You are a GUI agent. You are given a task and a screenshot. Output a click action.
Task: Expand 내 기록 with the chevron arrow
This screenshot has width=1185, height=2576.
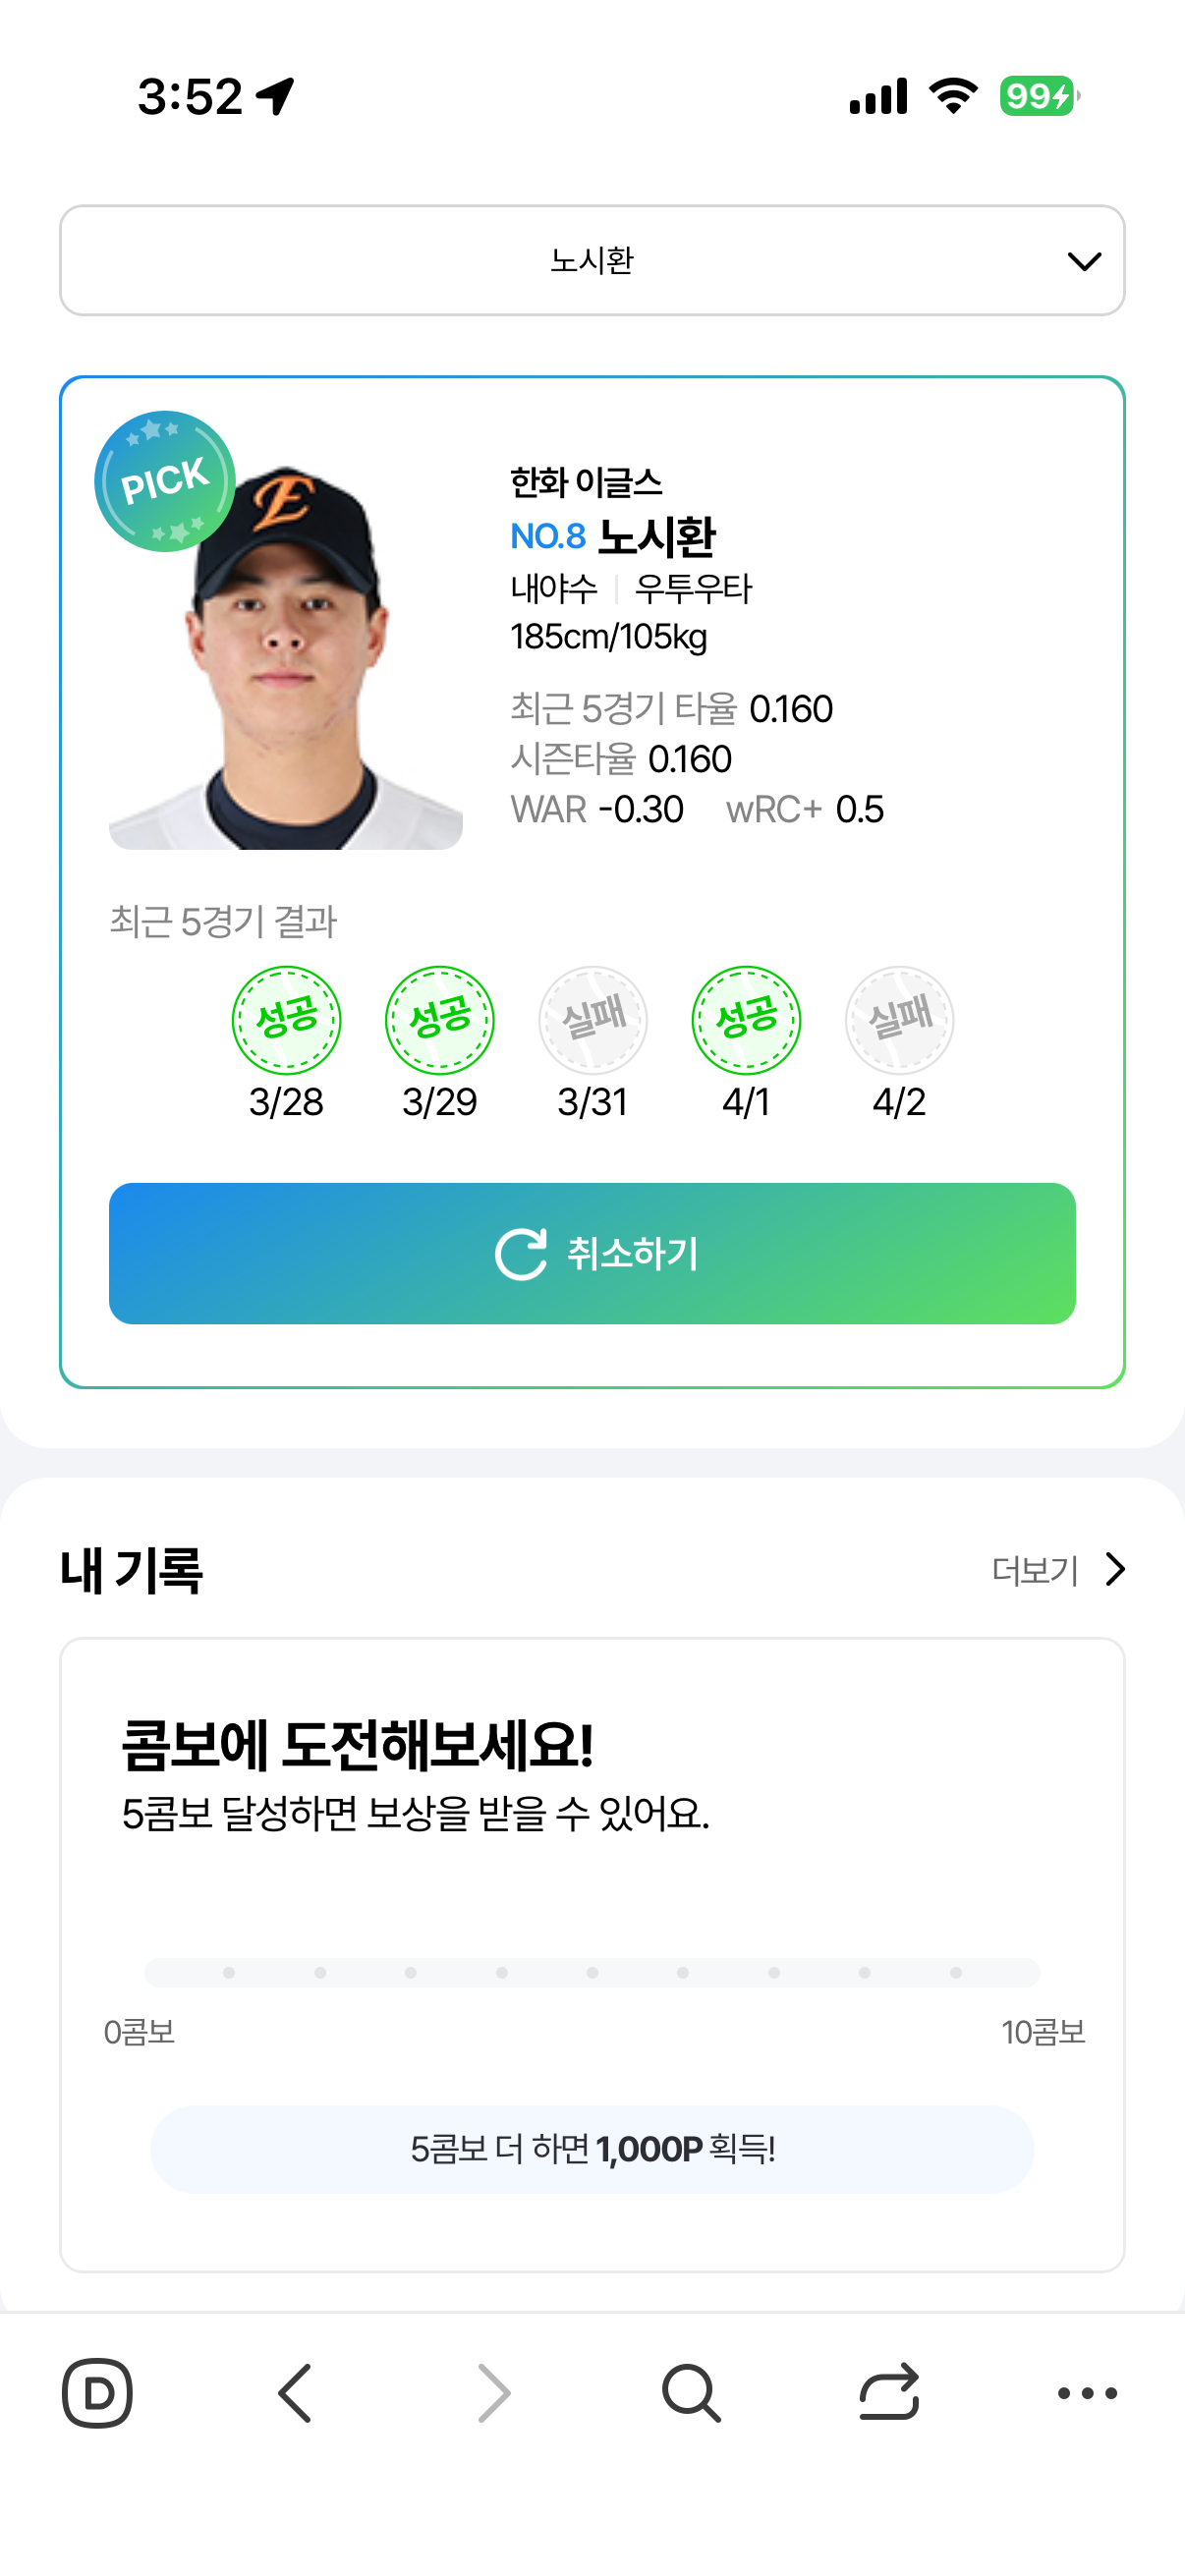pos(1116,1569)
